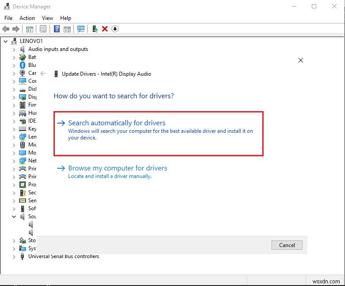Screen dimensions: 345x286
Task: Select the Sensors category icon
Action: coord(23,201)
